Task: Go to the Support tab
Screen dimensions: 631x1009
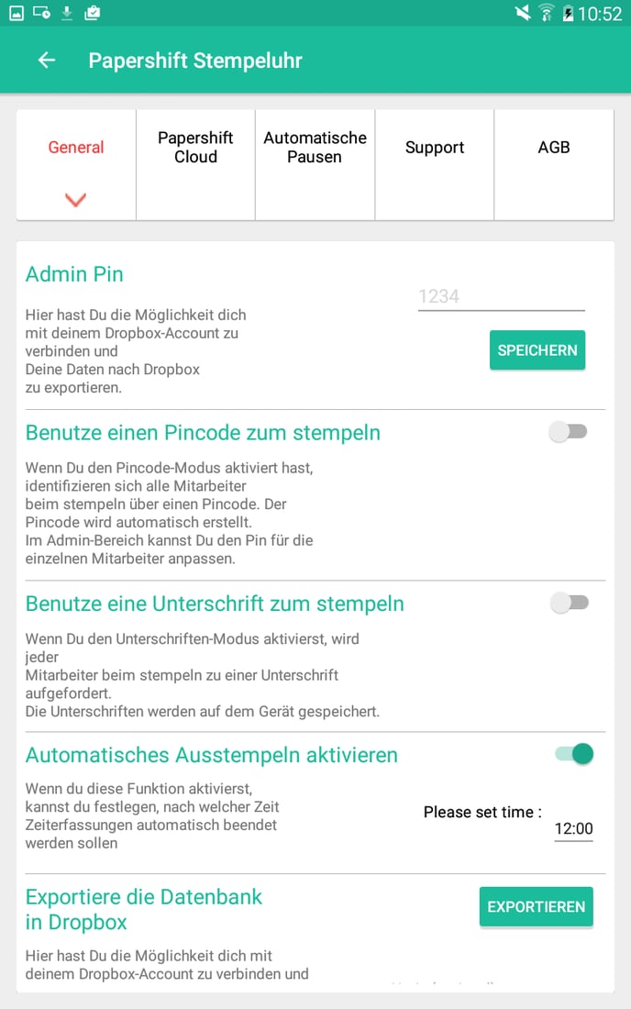Action: [x=435, y=148]
